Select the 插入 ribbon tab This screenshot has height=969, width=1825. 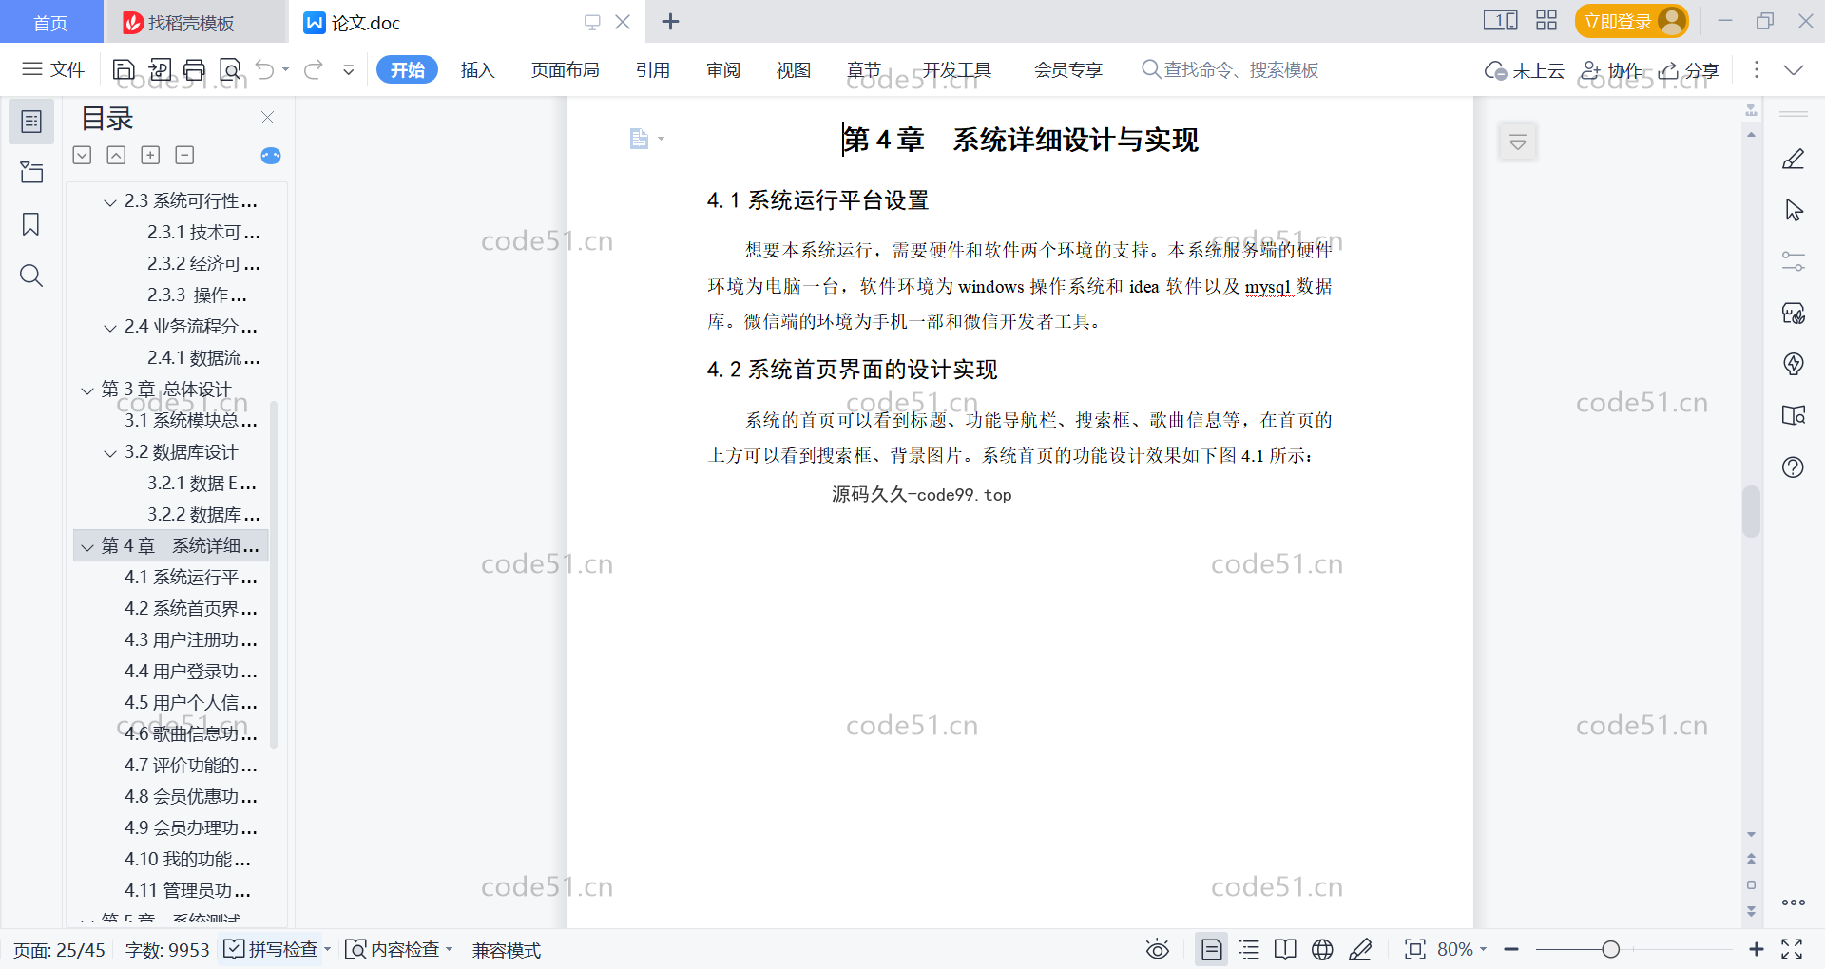click(477, 69)
